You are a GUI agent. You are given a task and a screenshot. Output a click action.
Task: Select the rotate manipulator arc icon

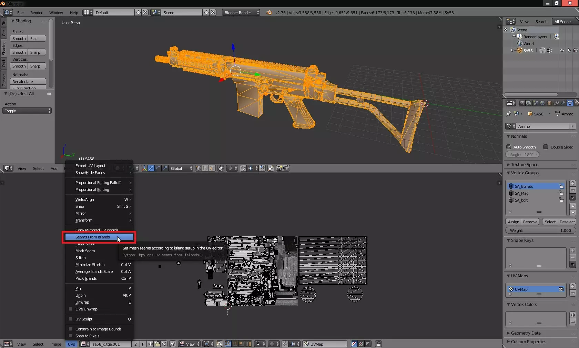click(x=158, y=168)
